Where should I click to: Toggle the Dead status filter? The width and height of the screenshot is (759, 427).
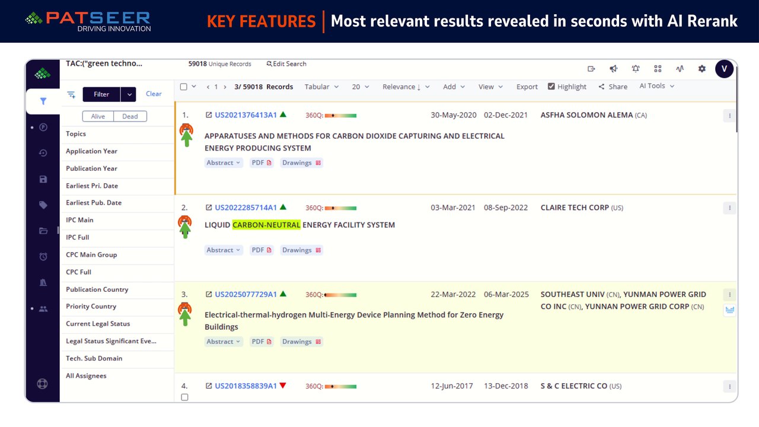(130, 116)
